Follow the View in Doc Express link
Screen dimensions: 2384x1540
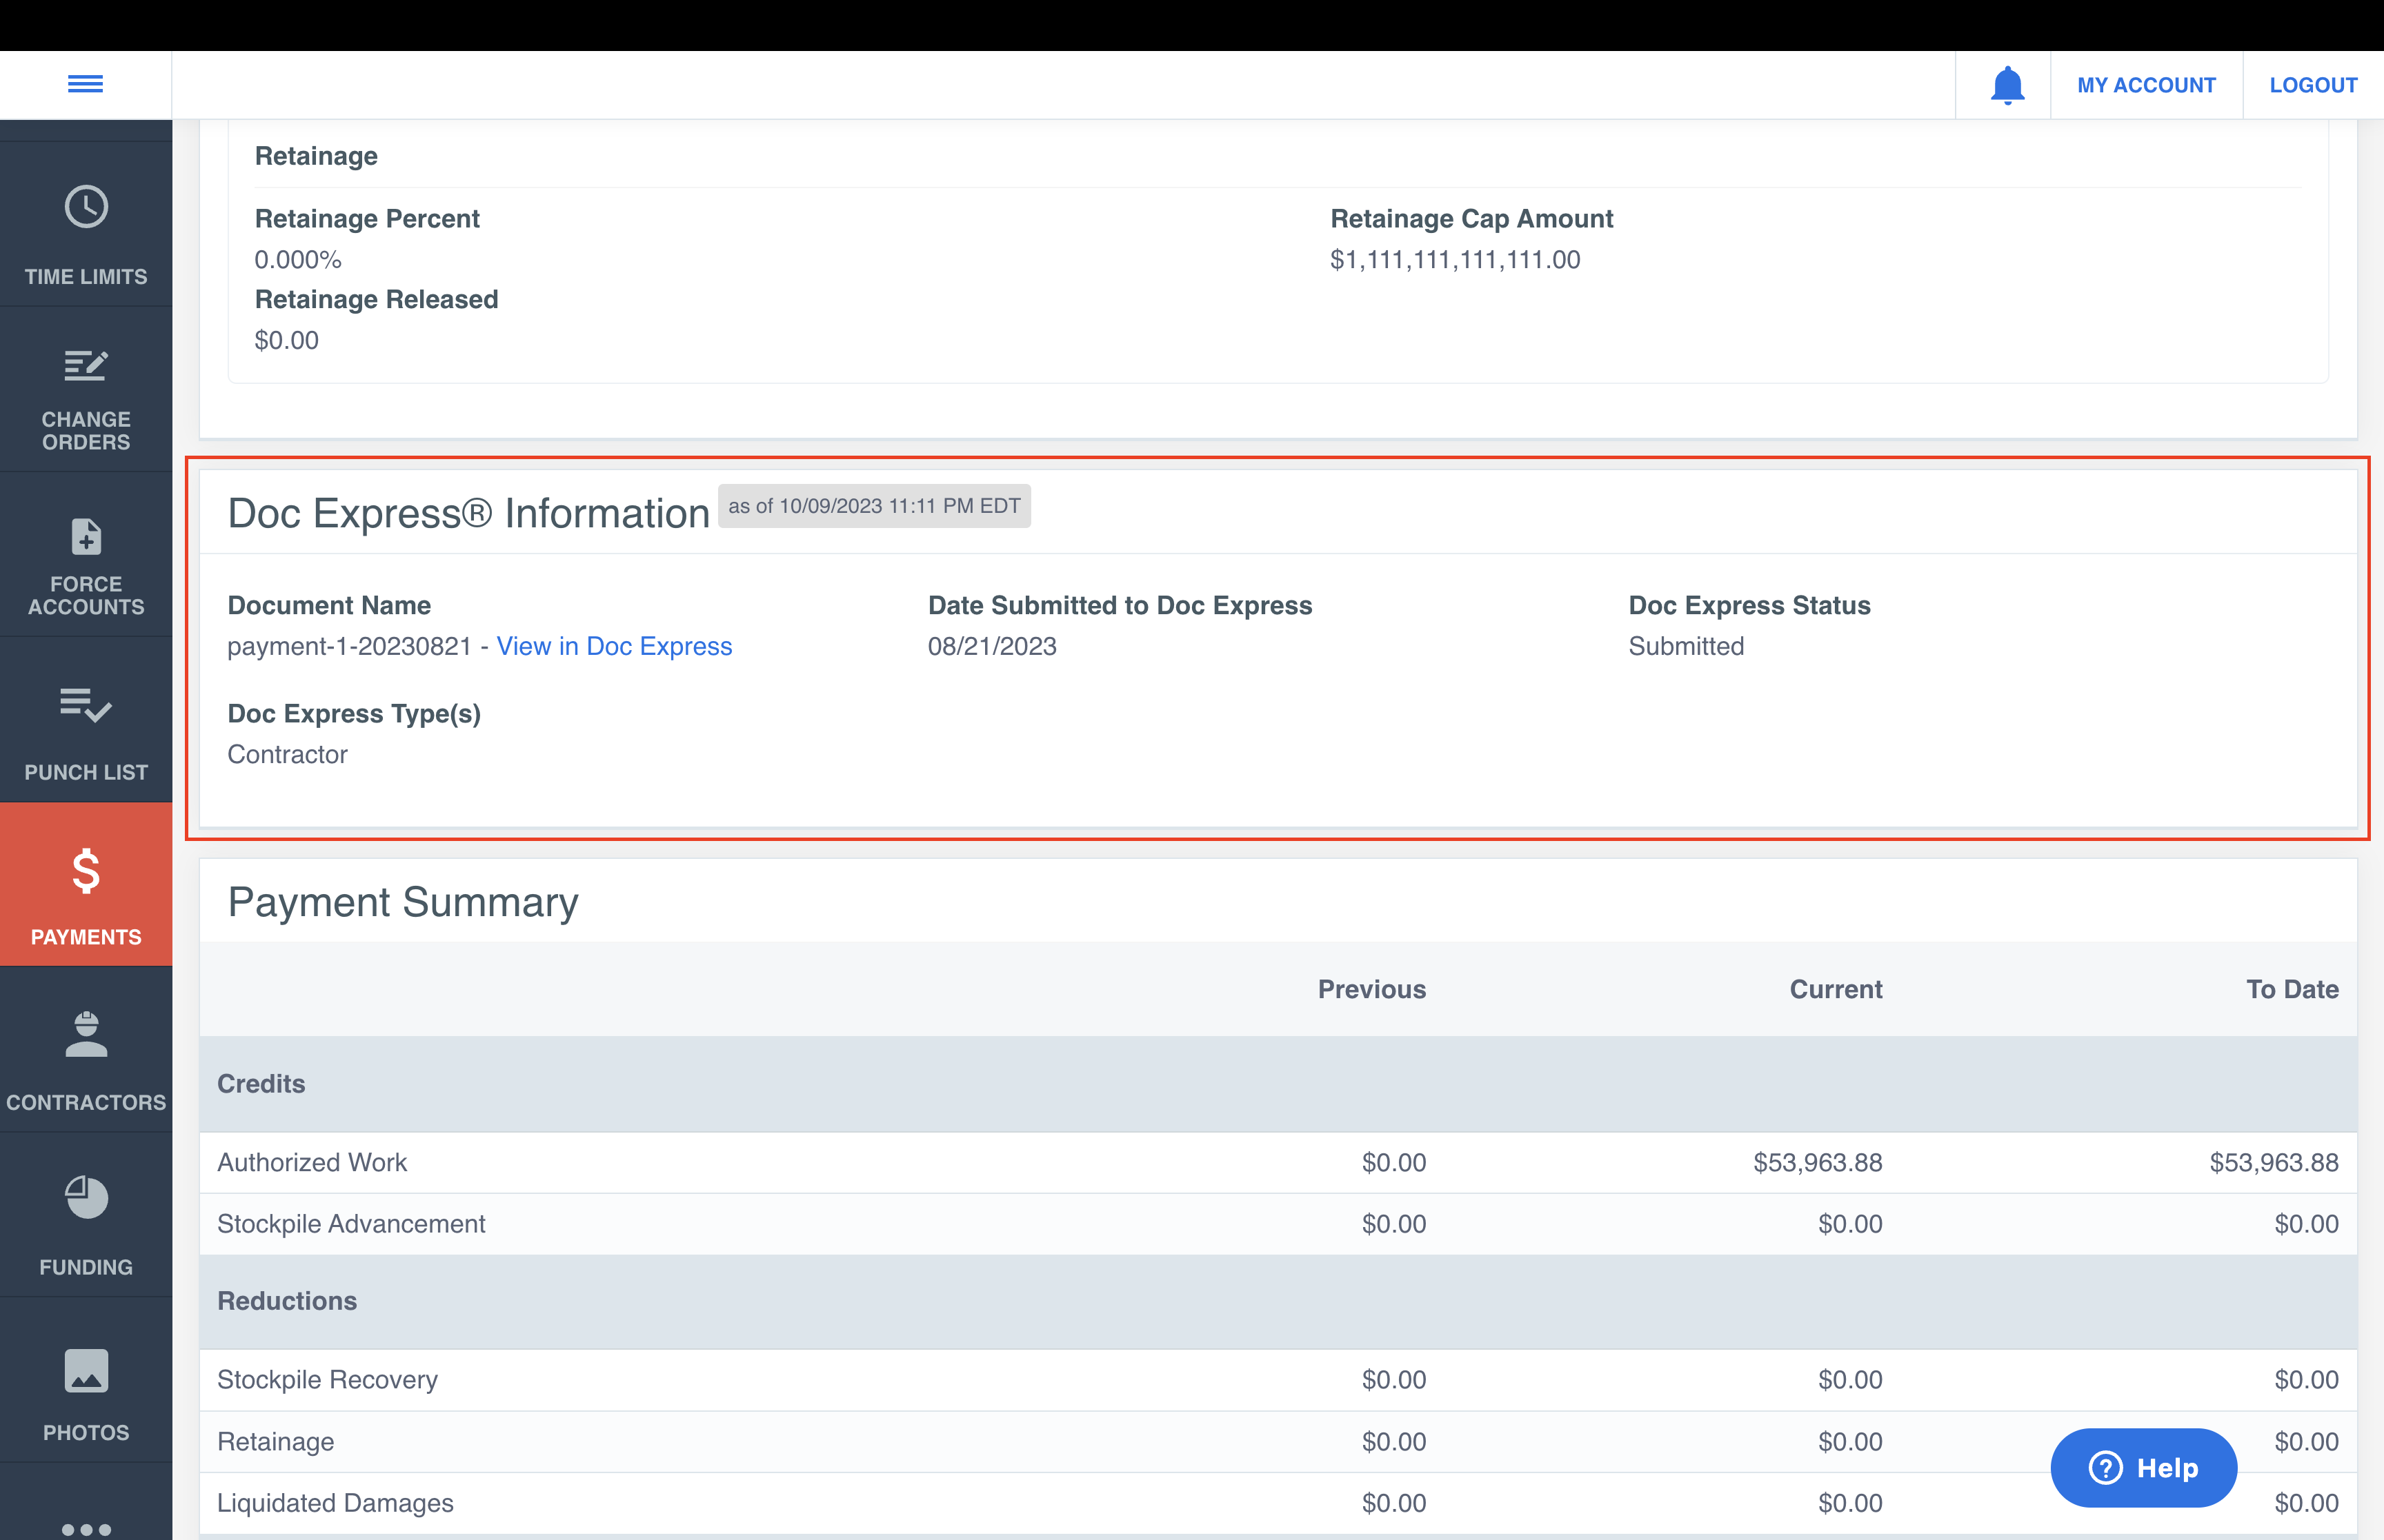[x=614, y=646]
